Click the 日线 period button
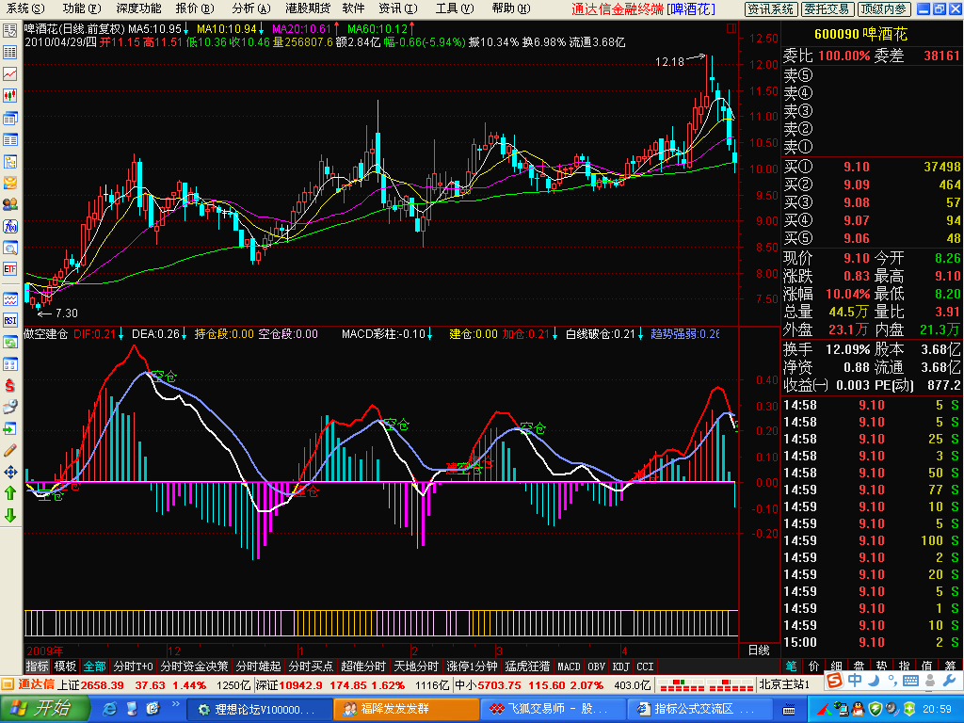This screenshot has width=964, height=723. point(759,651)
